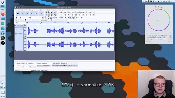Open the Analyze menu
This screenshot has width=175, height=98.
click(x=53, y=10)
